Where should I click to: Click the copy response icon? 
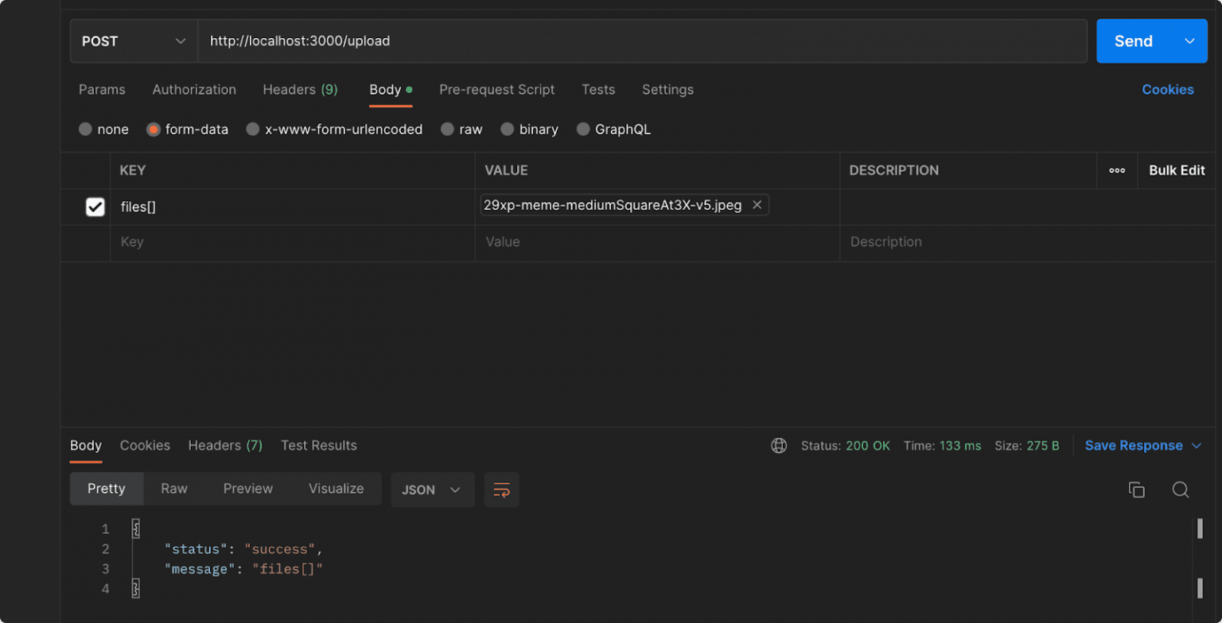click(x=1136, y=489)
